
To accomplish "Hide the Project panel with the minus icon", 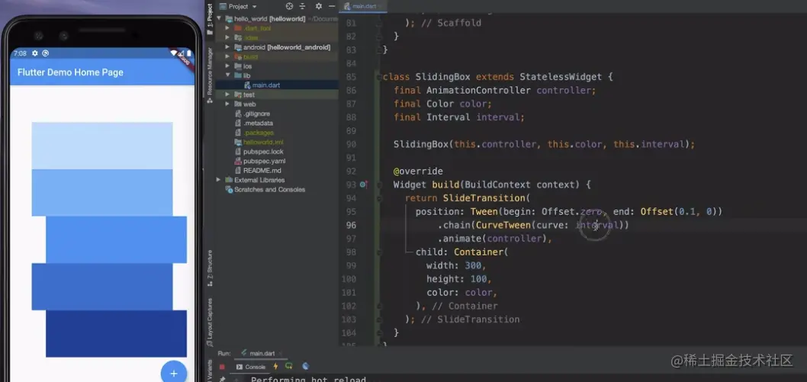I will tap(332, 6).
